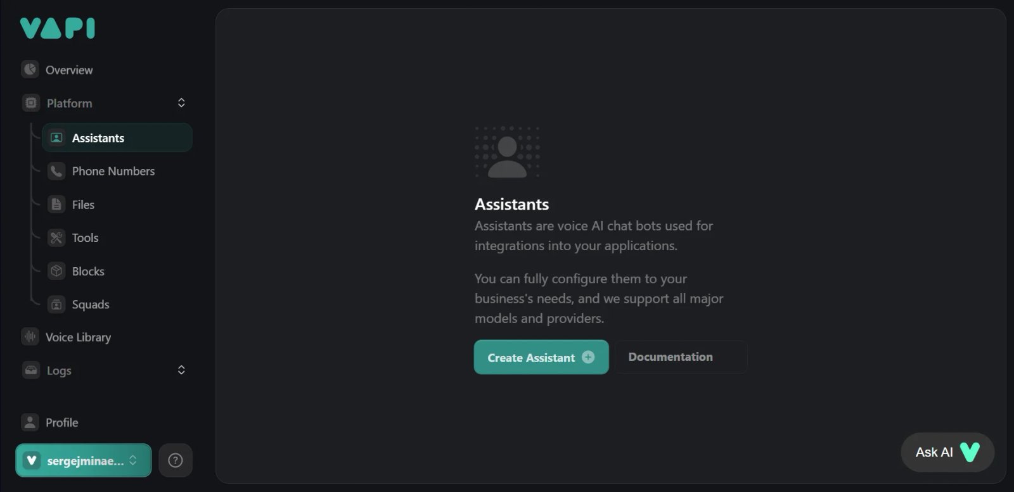The height and width of the screenshot is (492, 1014).
Task: Select Assistants in the sidebar
Action: (117, 137)
